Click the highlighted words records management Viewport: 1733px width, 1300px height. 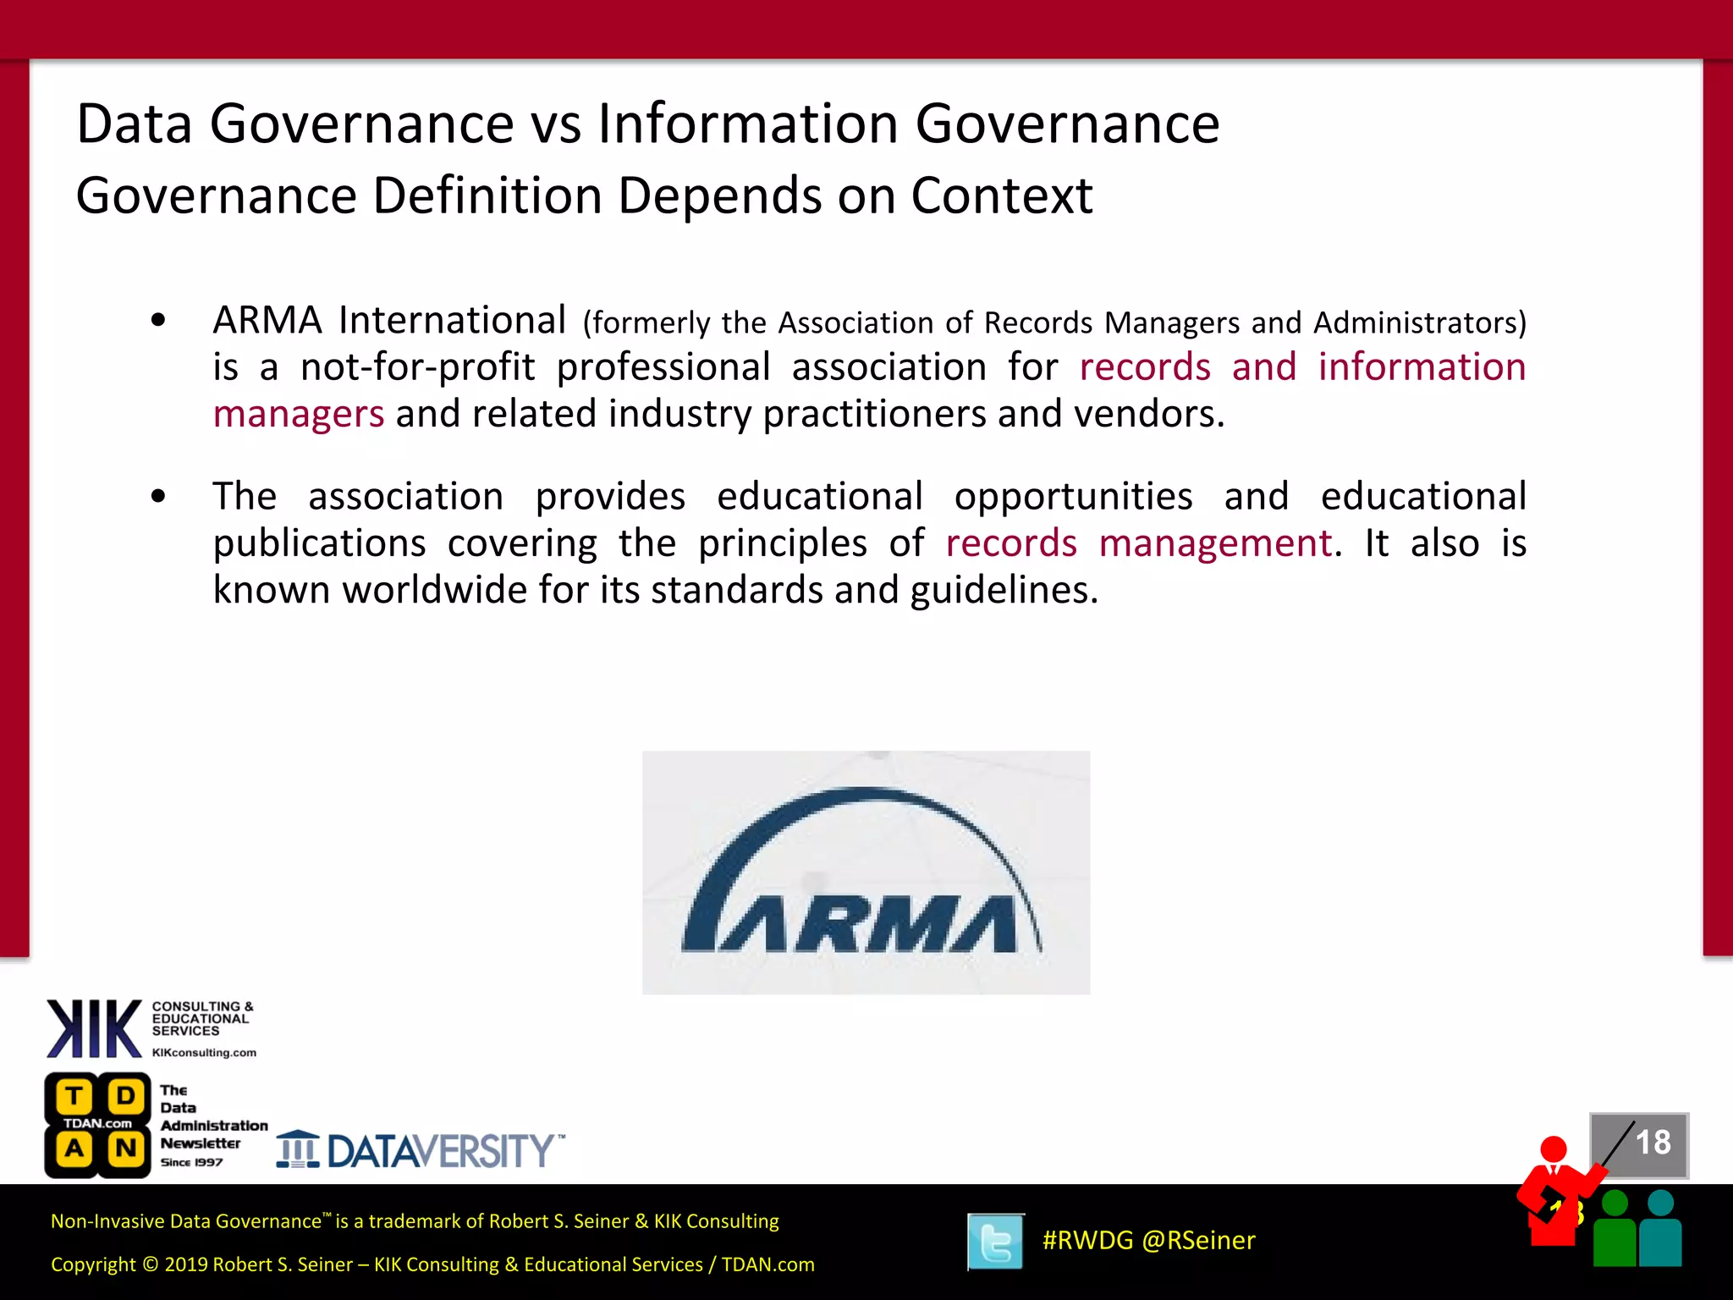point(1140,543)
